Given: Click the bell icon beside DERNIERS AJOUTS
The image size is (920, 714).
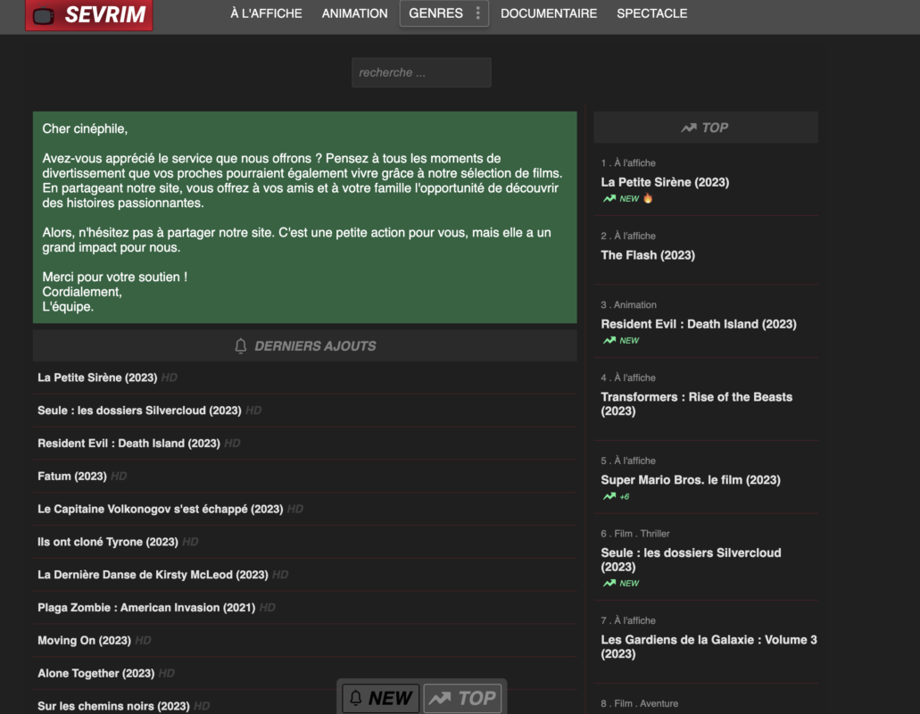Looking at the screenshot, I should [x=241, y=345].
